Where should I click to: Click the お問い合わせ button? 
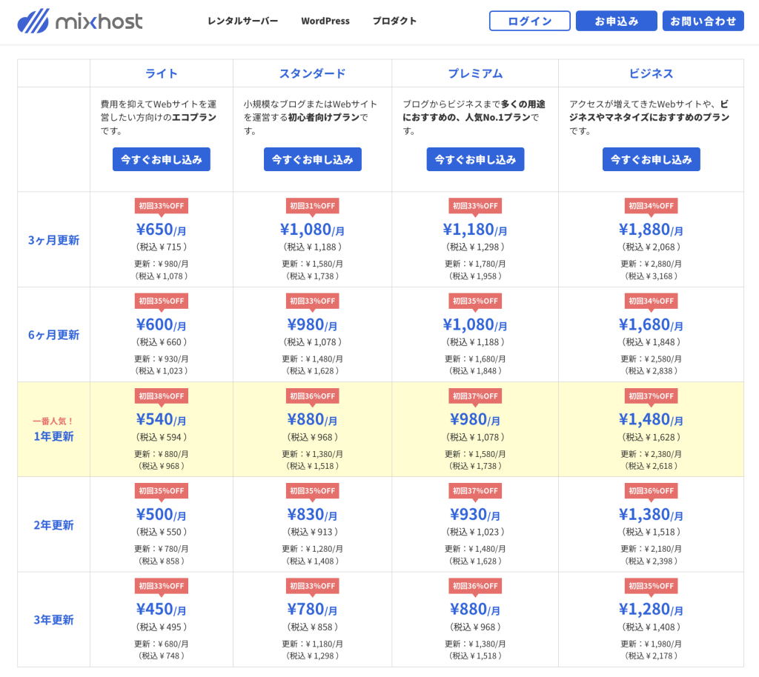click(x=703, y=21)
